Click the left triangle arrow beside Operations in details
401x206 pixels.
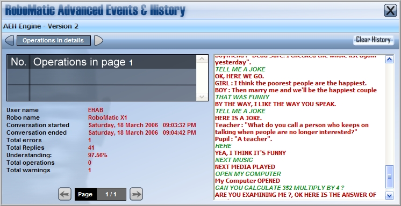[x=9, y=40]
